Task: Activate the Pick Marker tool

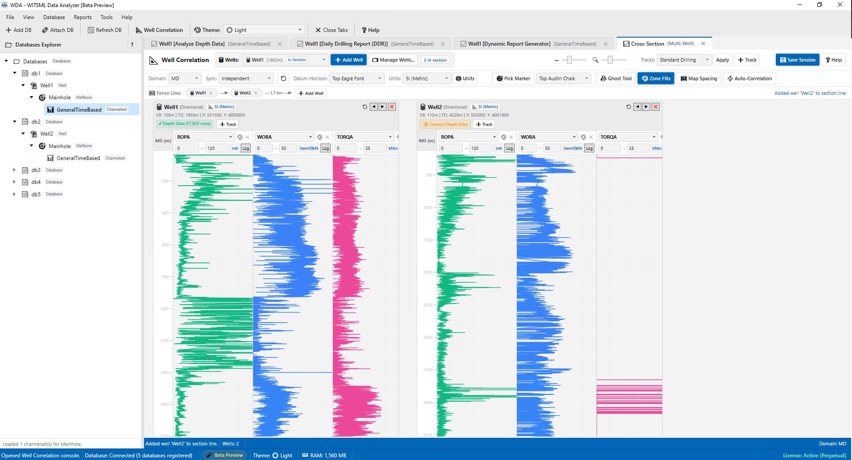Action: tap(513, 78)
